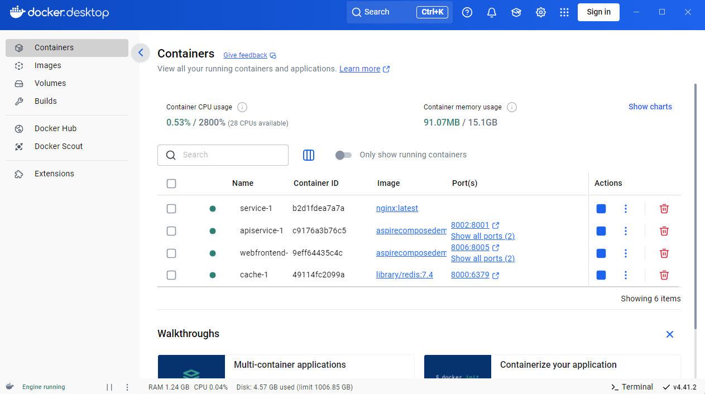This screenshot has width=705, height=394.
Task: Stop the cache-1 container
Action: click(x=601, y=275)
